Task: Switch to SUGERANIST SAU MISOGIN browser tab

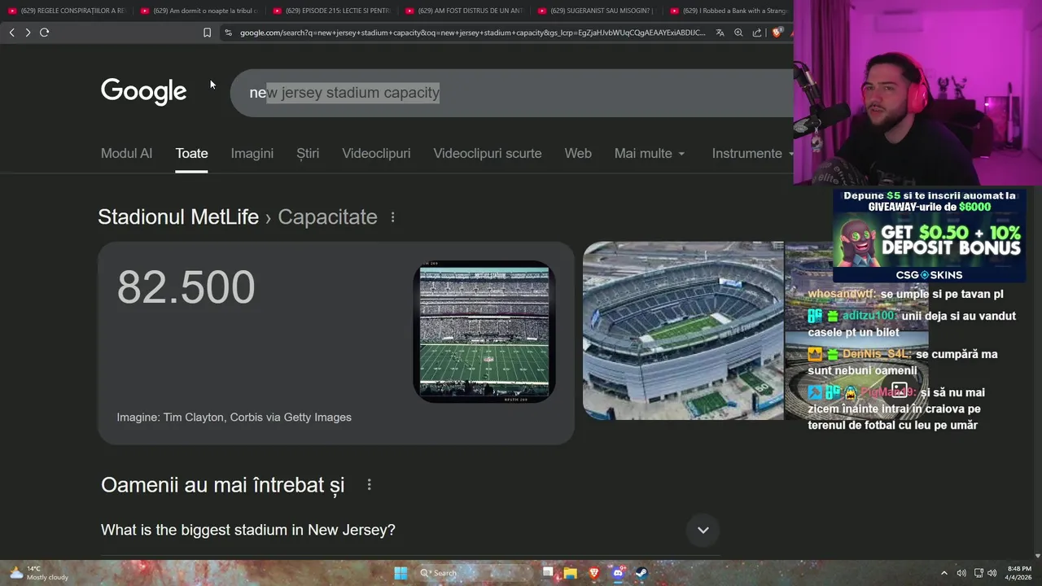Action: click(x=597, y=11)
